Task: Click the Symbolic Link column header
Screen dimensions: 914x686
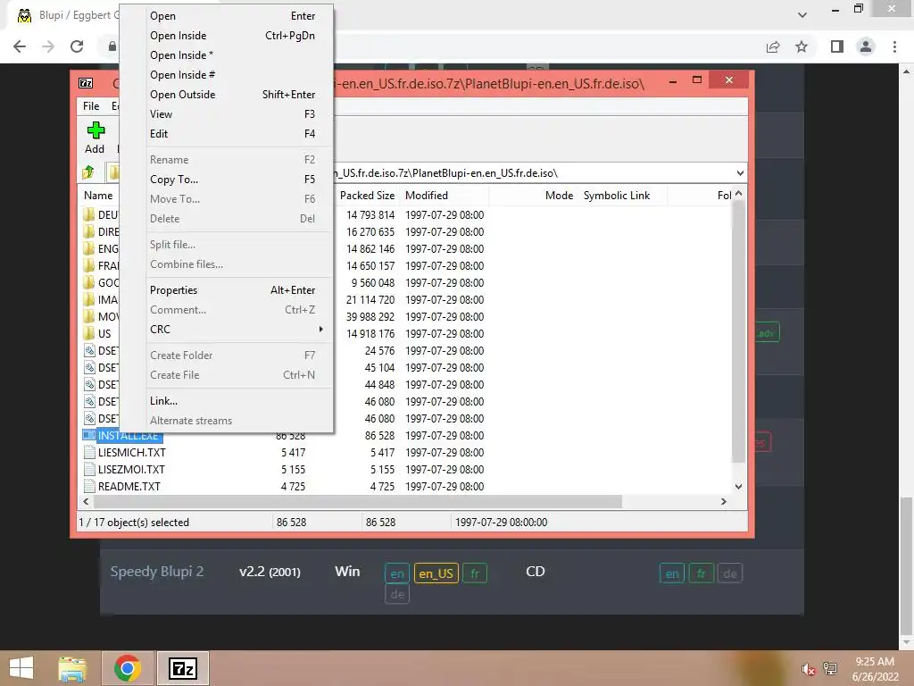Action: tap(617, 196)
